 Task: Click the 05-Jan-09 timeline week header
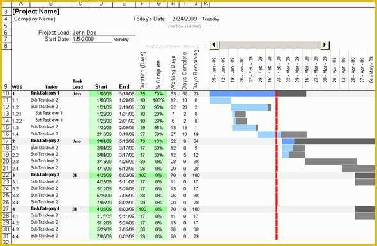tap(214, 70)
